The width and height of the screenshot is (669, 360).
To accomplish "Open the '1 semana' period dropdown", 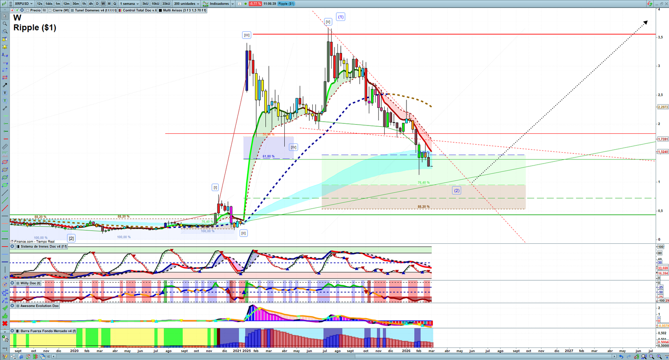I will point(130,4).
